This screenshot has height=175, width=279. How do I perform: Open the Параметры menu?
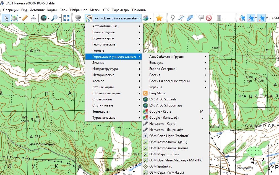click(121, 10)
